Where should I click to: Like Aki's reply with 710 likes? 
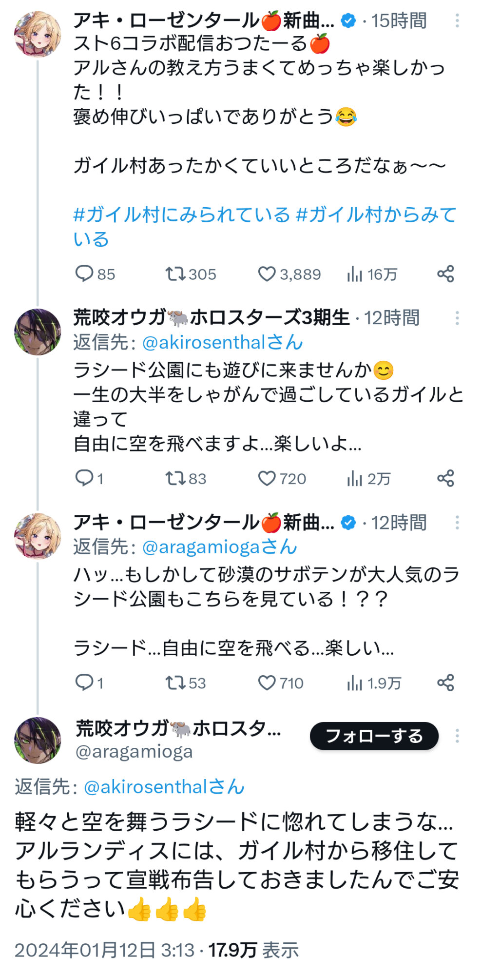click(267, 683)
